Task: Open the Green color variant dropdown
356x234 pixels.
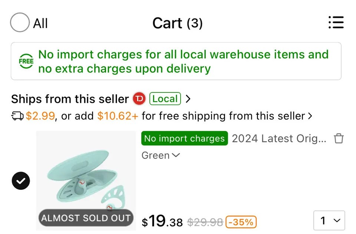Action: pos(161,156)
